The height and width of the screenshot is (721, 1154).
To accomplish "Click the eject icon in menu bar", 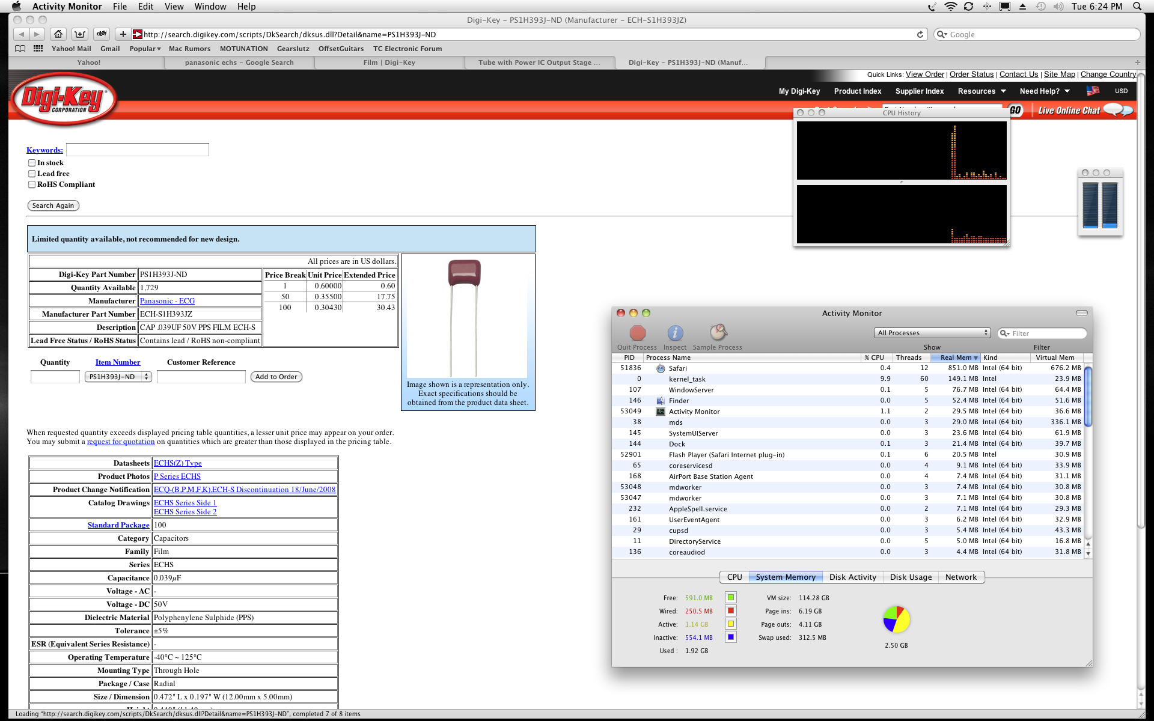I will (x=1022, y=6).
